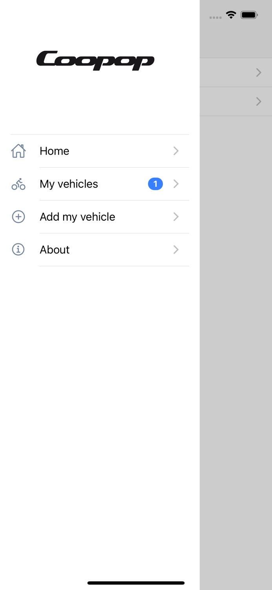This screenshot has height=590, width=272.
Task: Tap the battery status icon
Action: pos(249,15)
